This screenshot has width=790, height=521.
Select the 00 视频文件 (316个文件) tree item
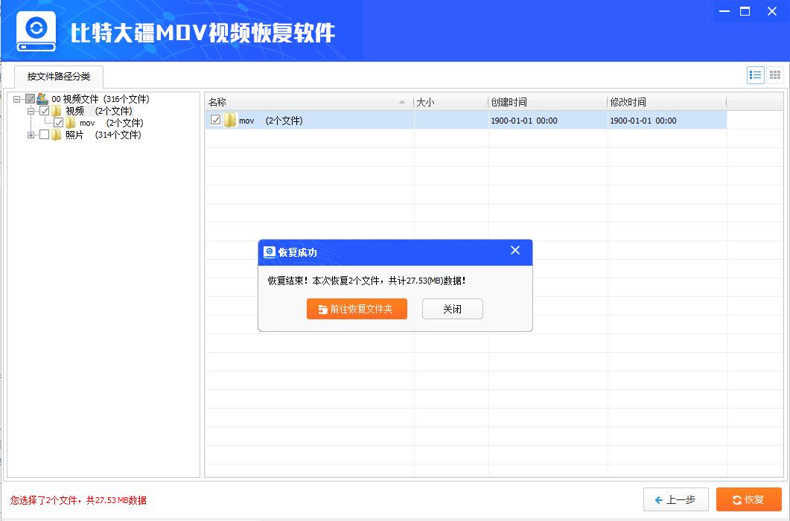(x=101, y=99)
